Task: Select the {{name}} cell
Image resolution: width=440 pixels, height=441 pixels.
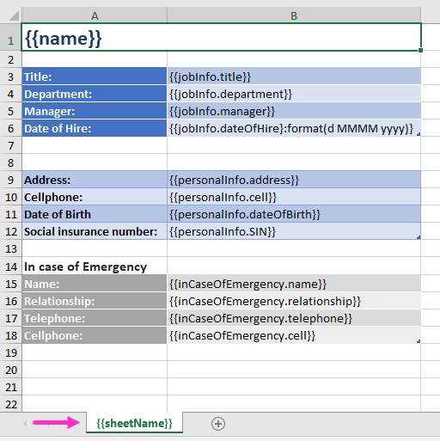Action: tap(221, 38)
